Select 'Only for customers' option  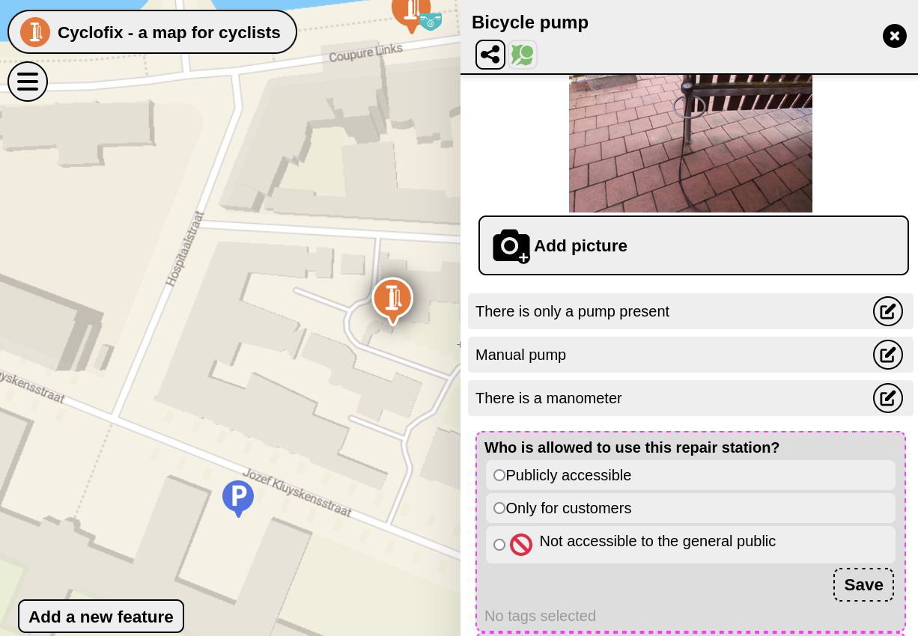499,508
